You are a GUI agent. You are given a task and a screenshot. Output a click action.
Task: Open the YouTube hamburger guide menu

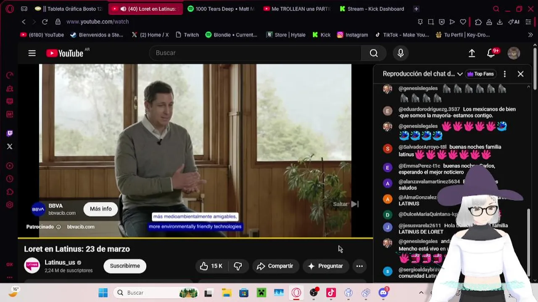[32, 53]
